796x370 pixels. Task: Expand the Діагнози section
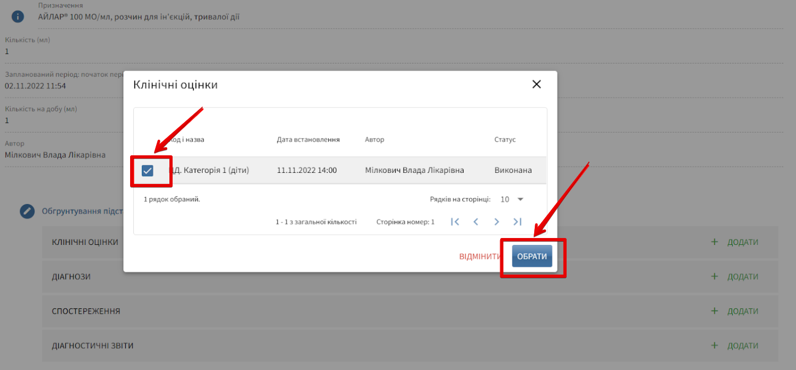click(71, 277)
